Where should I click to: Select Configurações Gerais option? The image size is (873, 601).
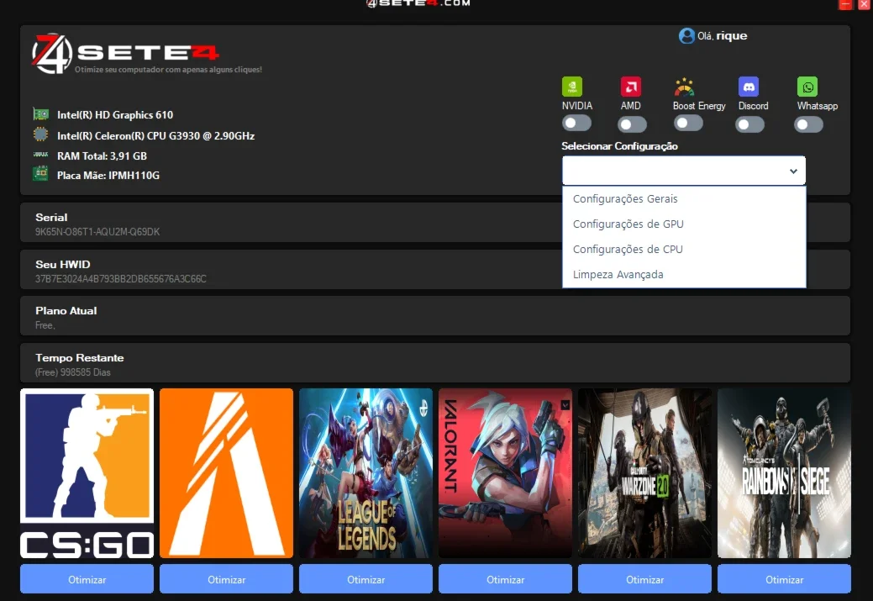click(x=684, y=199)
